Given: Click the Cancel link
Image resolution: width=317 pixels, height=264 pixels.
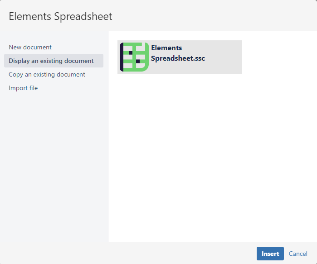Looking at the screenshot, I should point(298,254).
